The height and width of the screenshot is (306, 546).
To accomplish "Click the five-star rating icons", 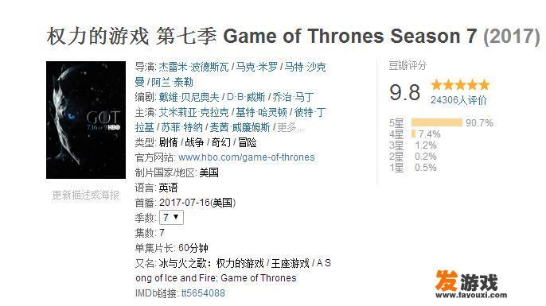I will (460, 85).
